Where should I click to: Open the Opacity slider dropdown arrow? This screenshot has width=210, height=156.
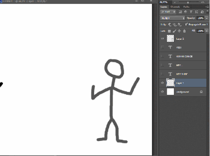coord(207,18)
